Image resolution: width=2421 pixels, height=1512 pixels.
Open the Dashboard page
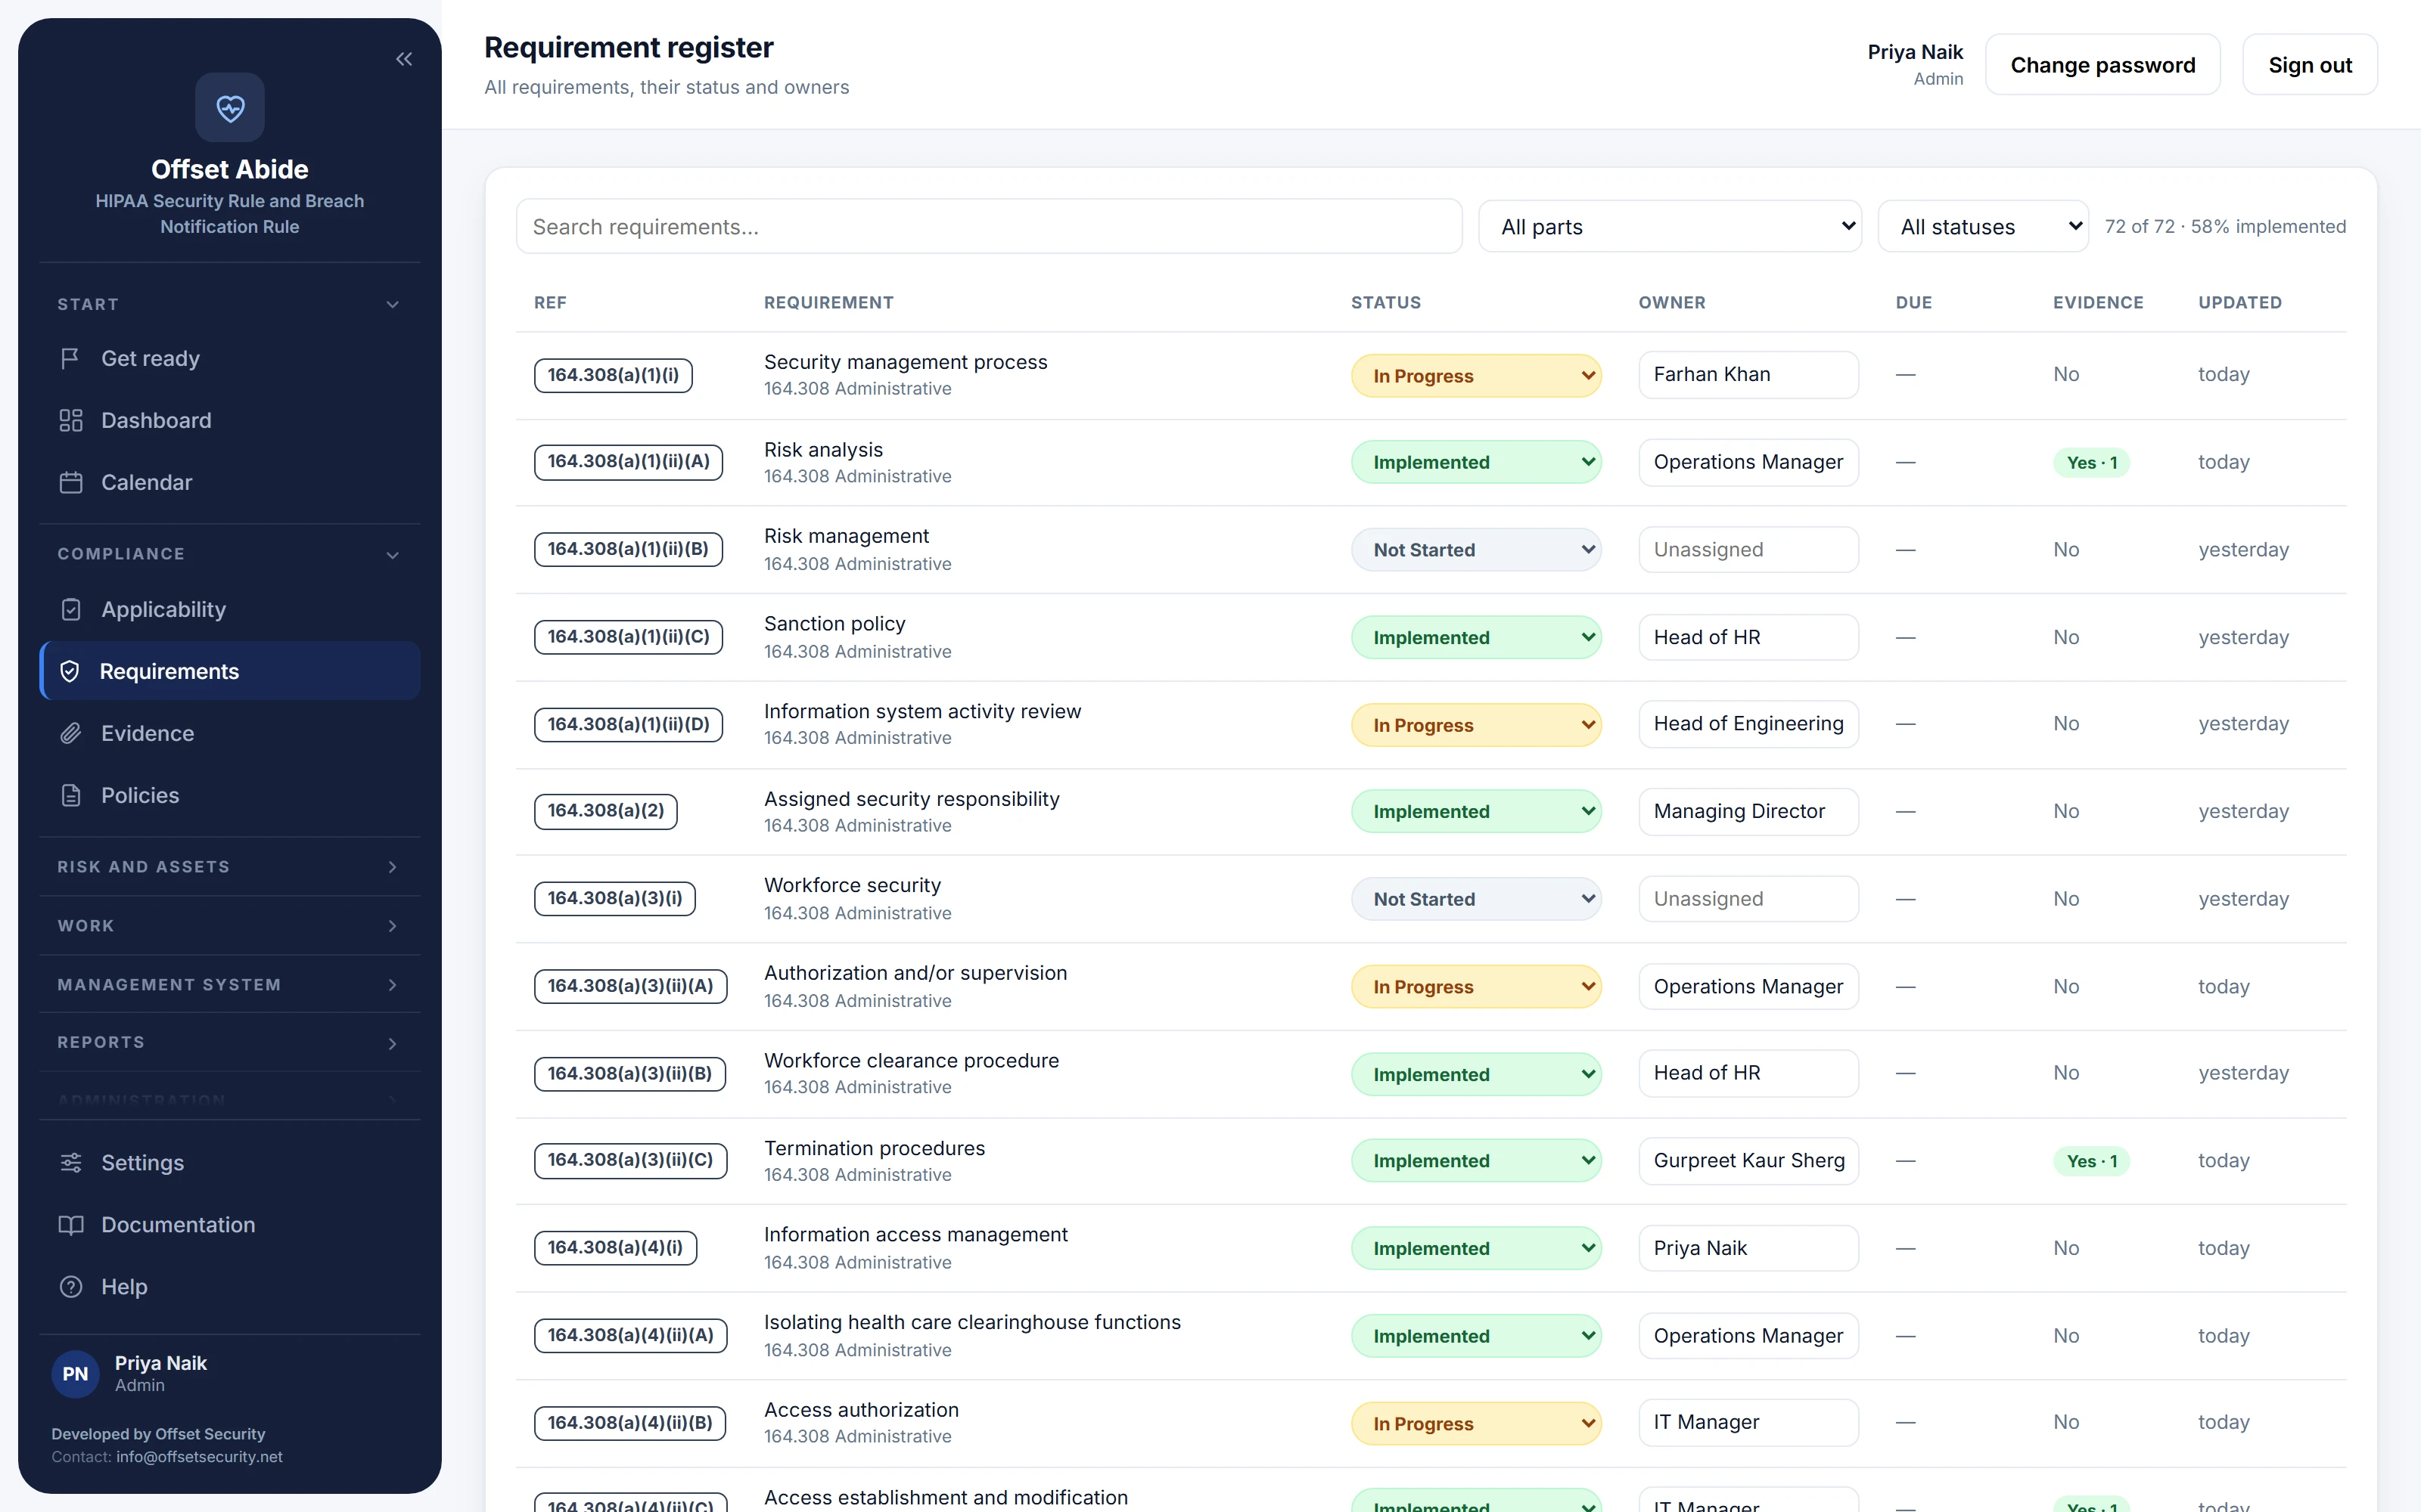230,420
